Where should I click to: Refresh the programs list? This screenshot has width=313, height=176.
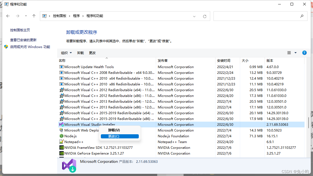point(205,16)
